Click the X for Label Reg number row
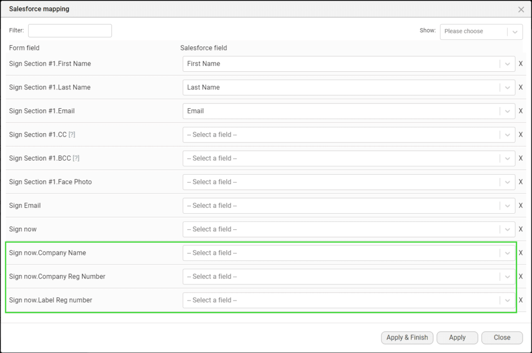The height and width of the screenshot is (353, 532). (521, 300)
